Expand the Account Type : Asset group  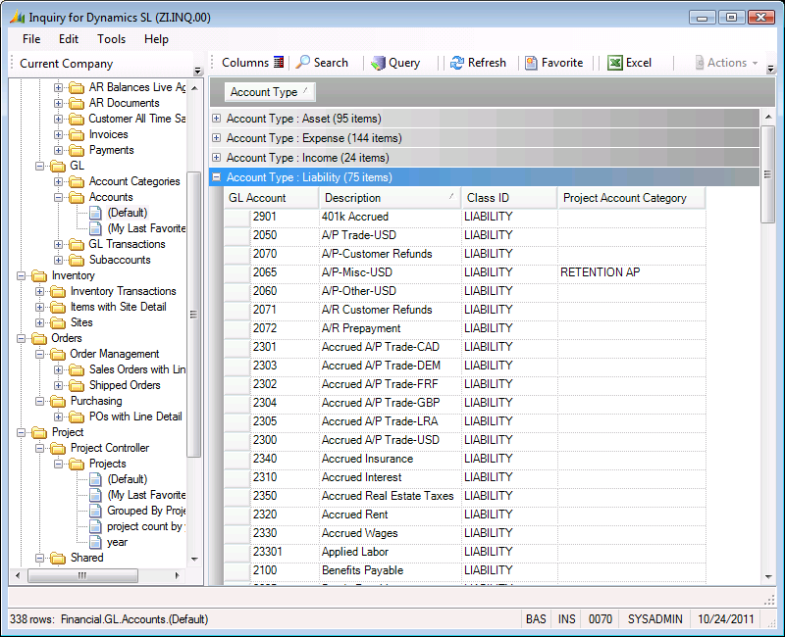[x=217, y=119]
